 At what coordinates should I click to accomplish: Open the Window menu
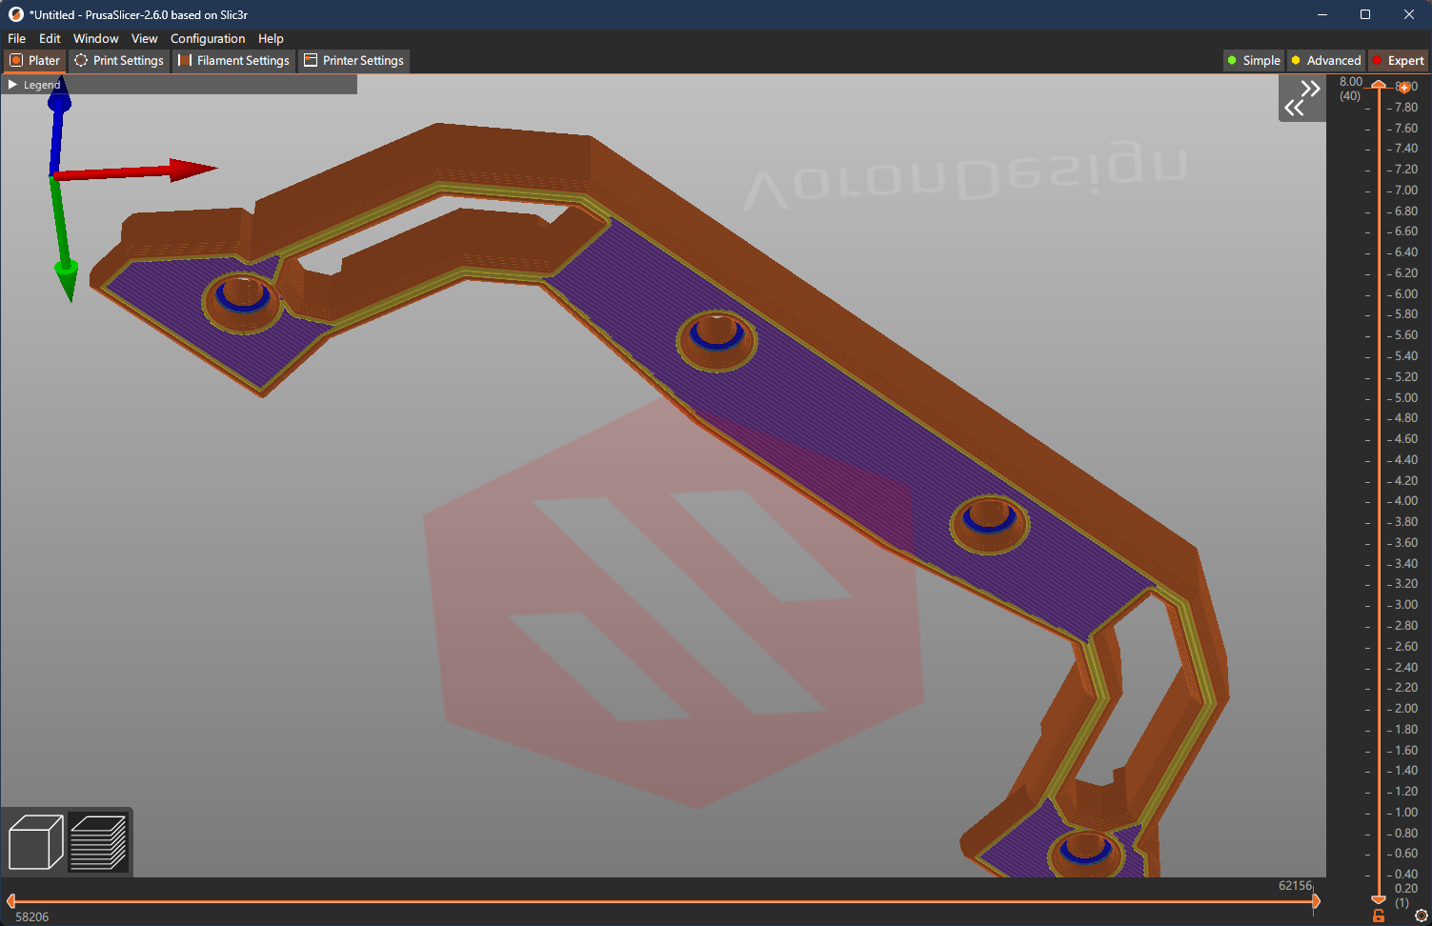click(x=95, y=38)
